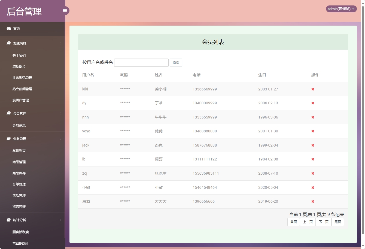Click the 搜索 search button
This screenshot has height=249, width=365.
[x=176, y=63]
